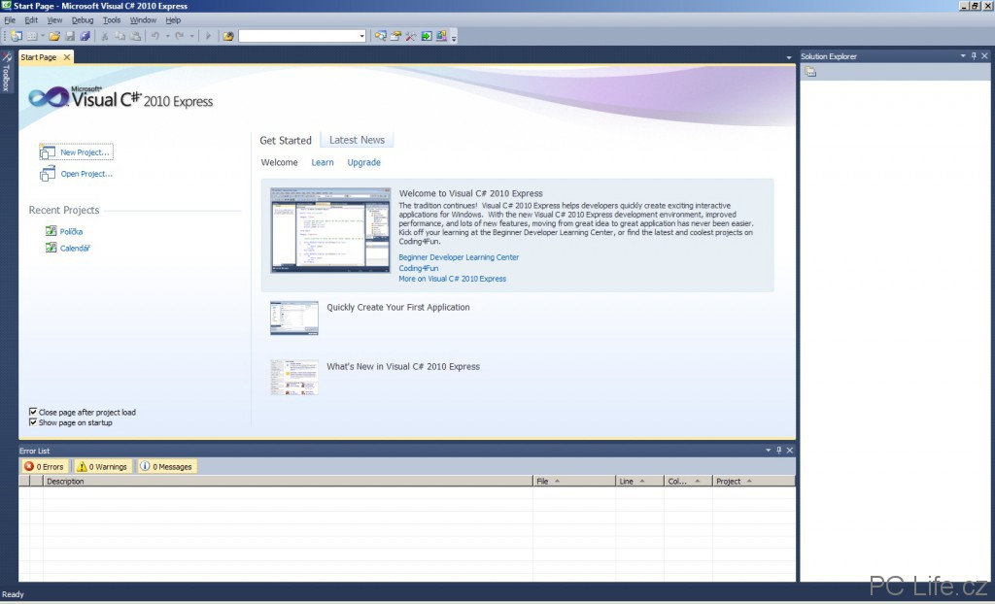Click the New Project link
995x604 pixels.
(x=85, y=152)
